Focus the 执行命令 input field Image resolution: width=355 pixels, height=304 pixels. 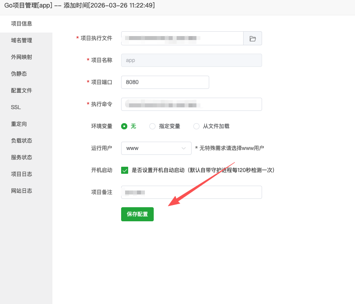point(192,104)
